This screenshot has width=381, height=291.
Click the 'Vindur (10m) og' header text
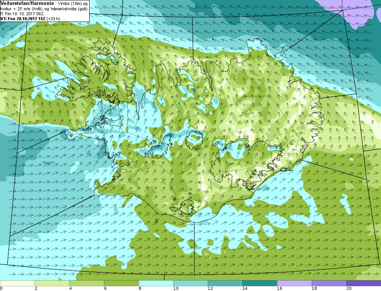(72, 3)
